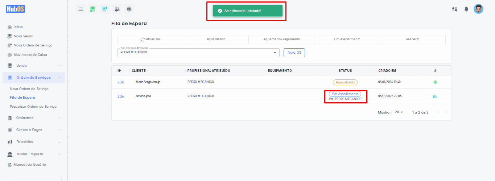This screenshot has height=181, width=495.
Task: Expand the Relatórios sidebar section
Action: pyautogui.click(x=33, y=142)
